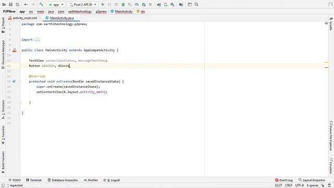Open the Structure side panel
Image resolution: width=334 pixels, height=188 pixels.
pyautogui.click(x=3, y=109)
